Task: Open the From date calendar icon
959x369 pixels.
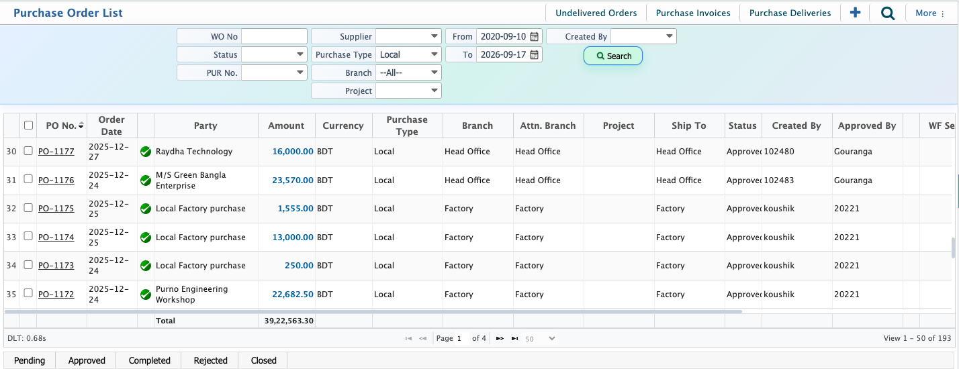Action: [x=535, y=36]
